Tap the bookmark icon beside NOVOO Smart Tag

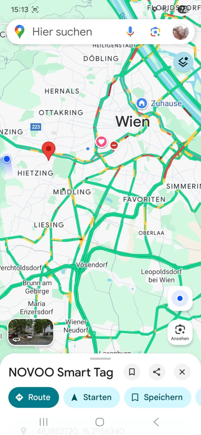coord(132,372)
